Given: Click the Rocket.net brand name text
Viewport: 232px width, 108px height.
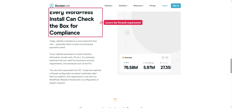Looking at the screenshot, I should 62,6.
